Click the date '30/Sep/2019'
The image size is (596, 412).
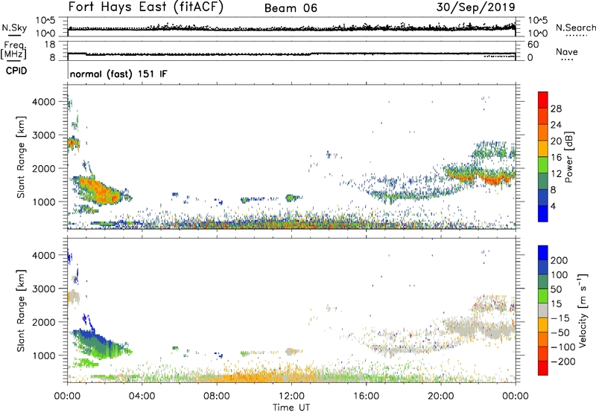475,7
